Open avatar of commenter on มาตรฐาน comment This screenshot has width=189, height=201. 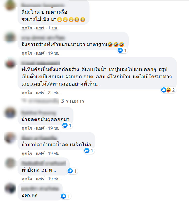pyautogui.click(x=10, y=37)
